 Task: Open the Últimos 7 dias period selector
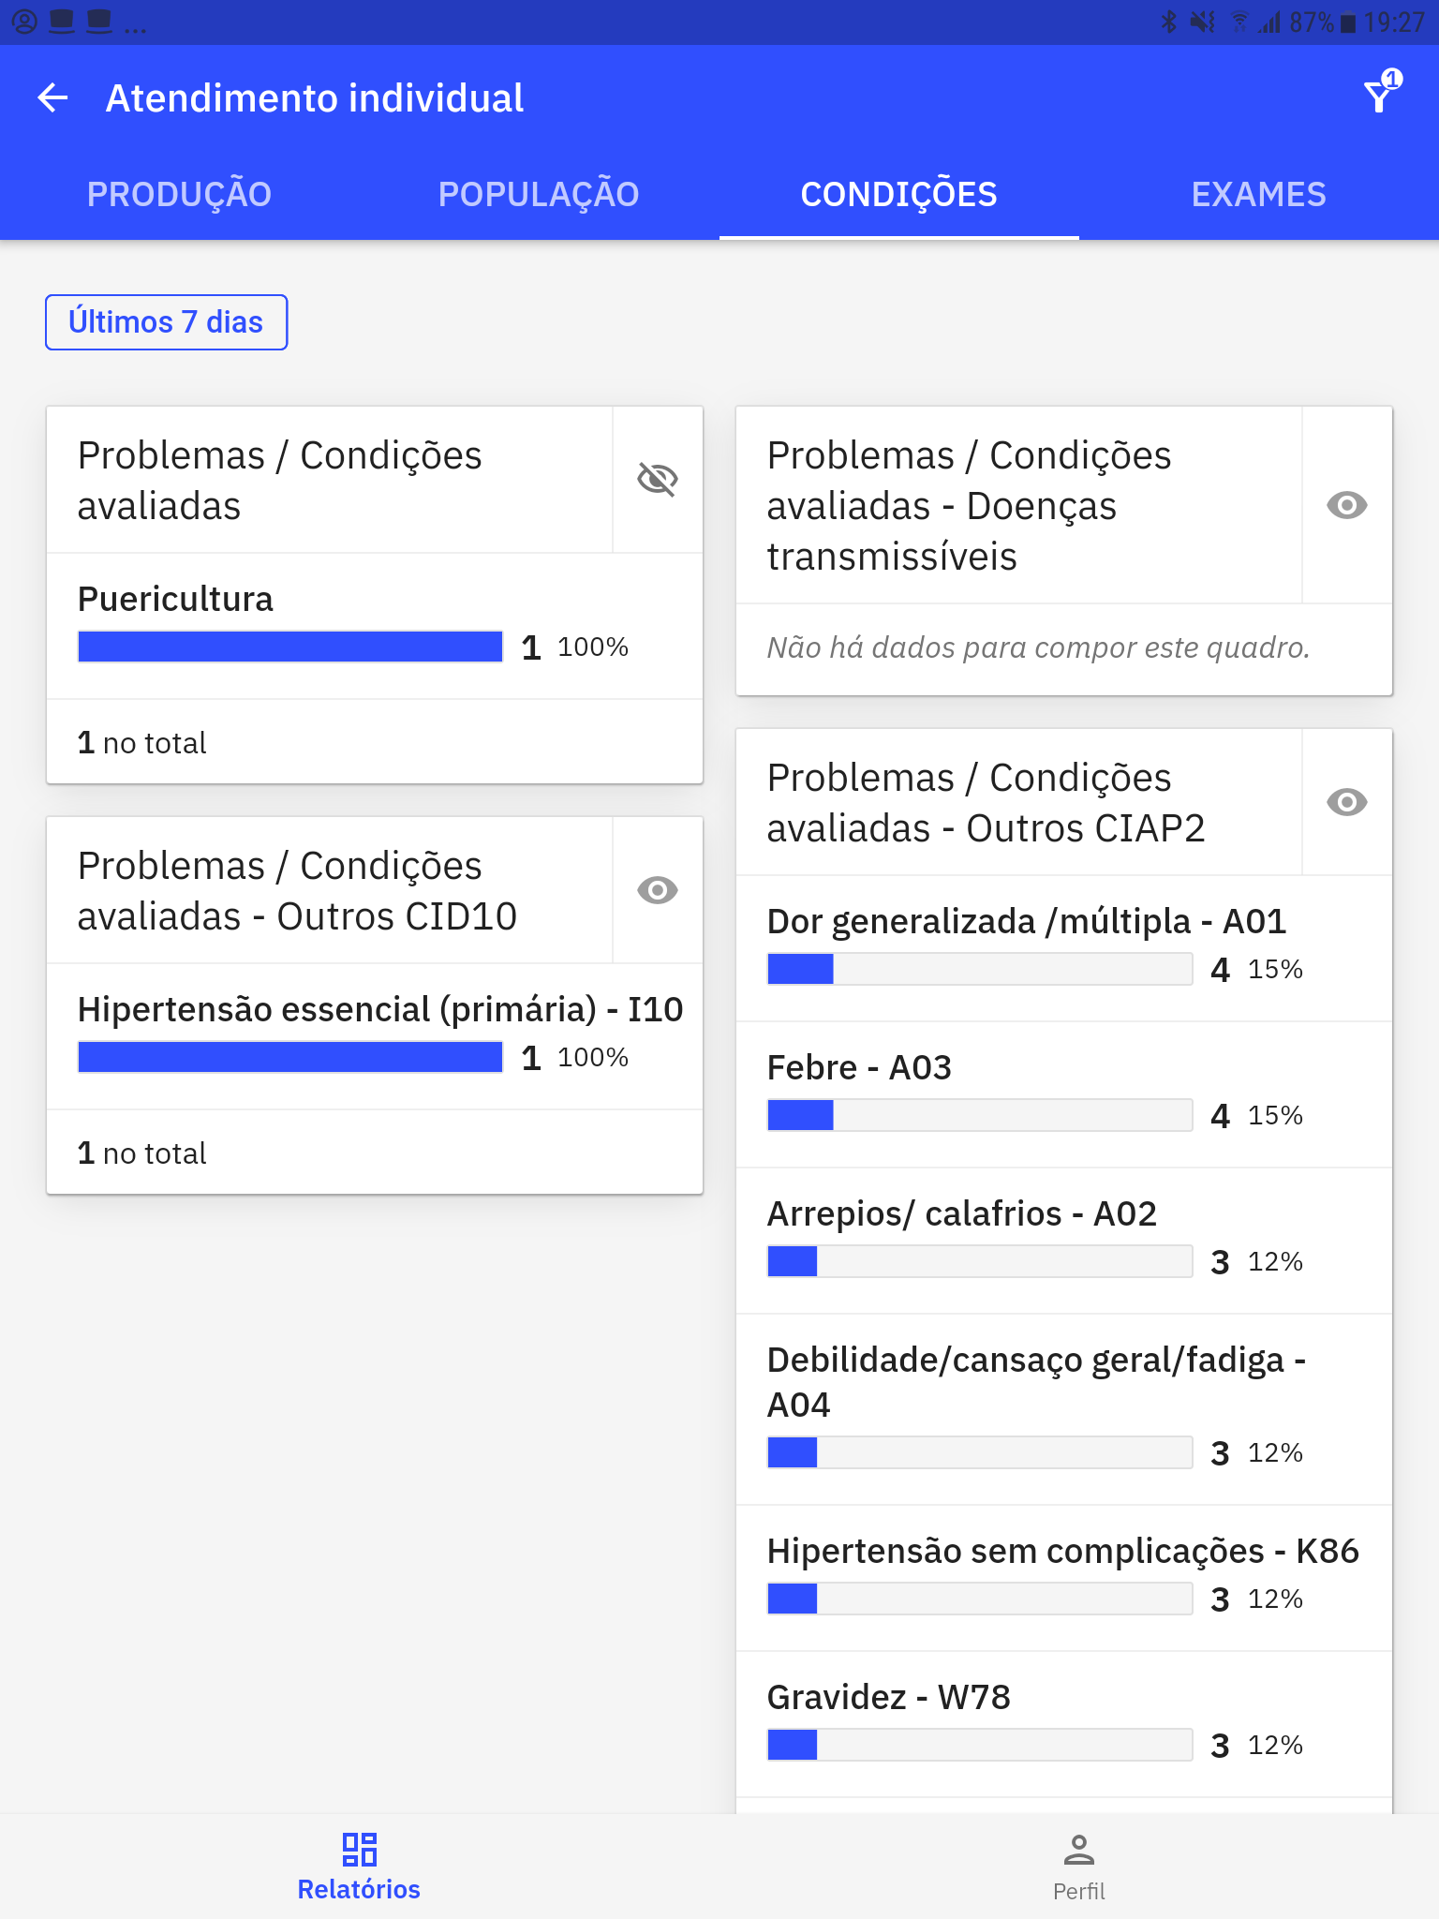click(x=166, y=322)
